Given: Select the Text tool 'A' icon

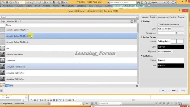Looking at the screenshot, I should tap(40, 2).
